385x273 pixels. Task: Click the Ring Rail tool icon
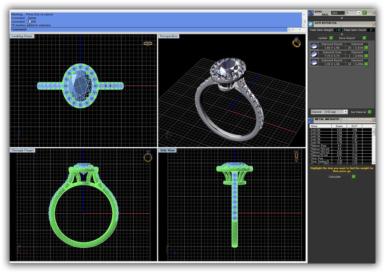coord(311,12)
